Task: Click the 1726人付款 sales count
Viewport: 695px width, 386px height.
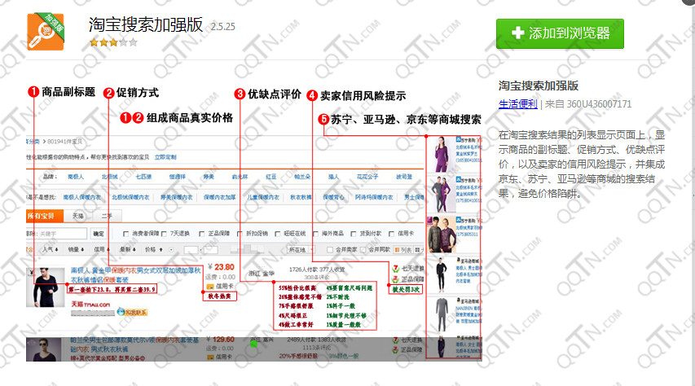Action: click(303, 269)
